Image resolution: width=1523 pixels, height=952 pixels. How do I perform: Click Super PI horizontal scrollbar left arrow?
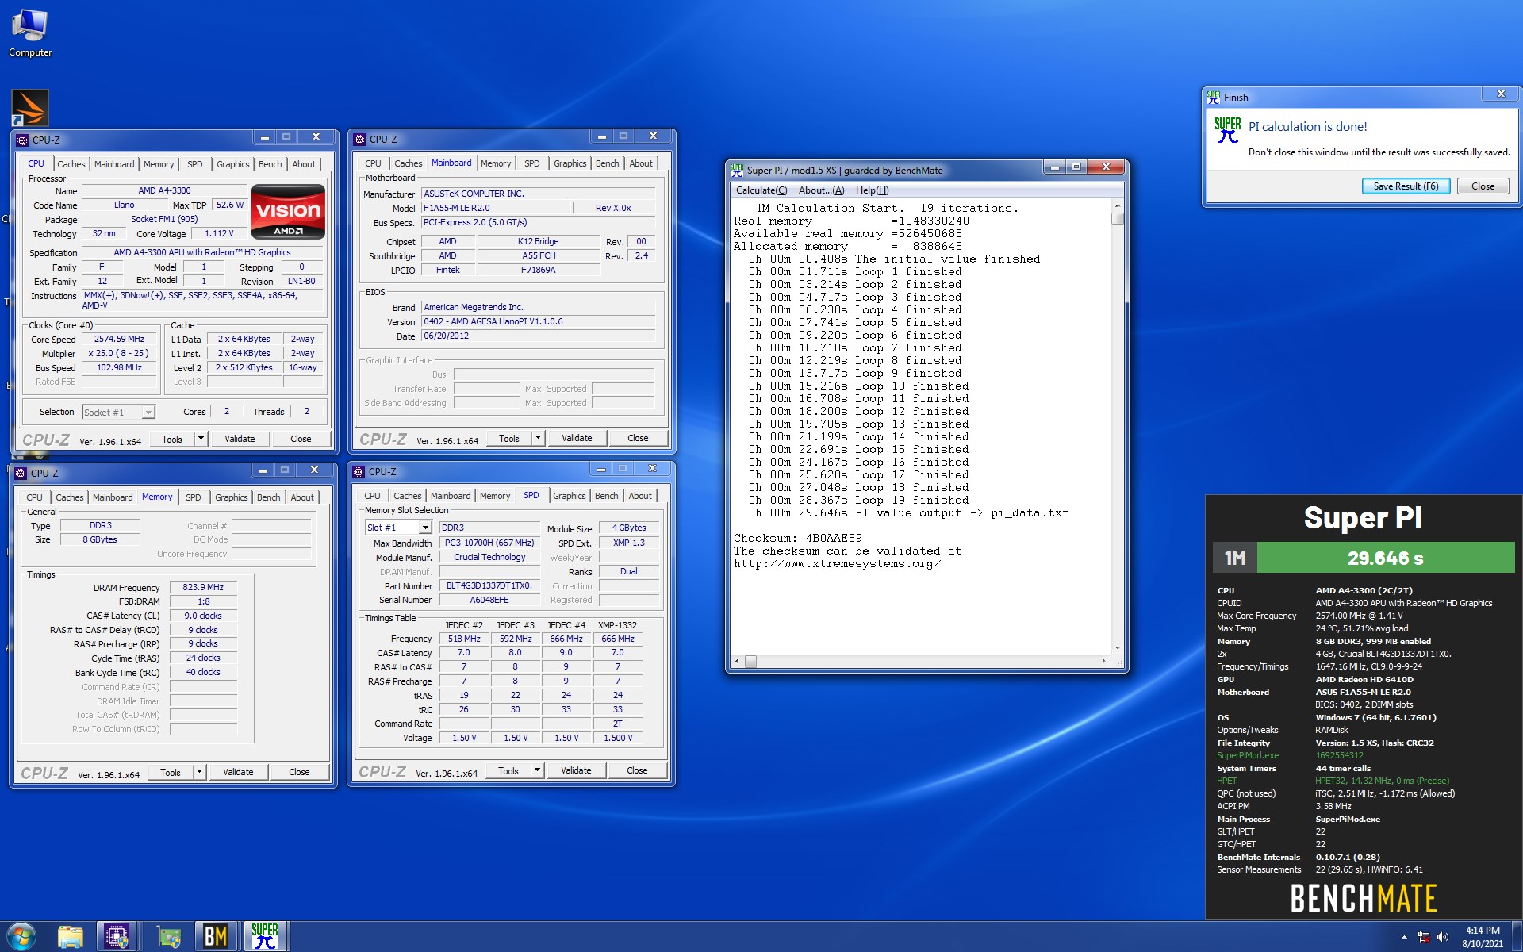(x=738, y=661)
